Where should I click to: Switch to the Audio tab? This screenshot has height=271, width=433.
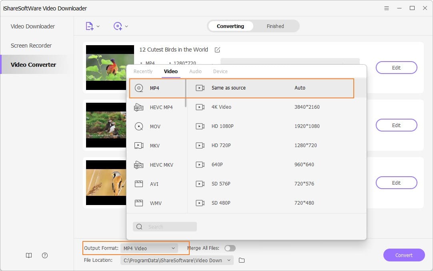(x=195, y=71)
